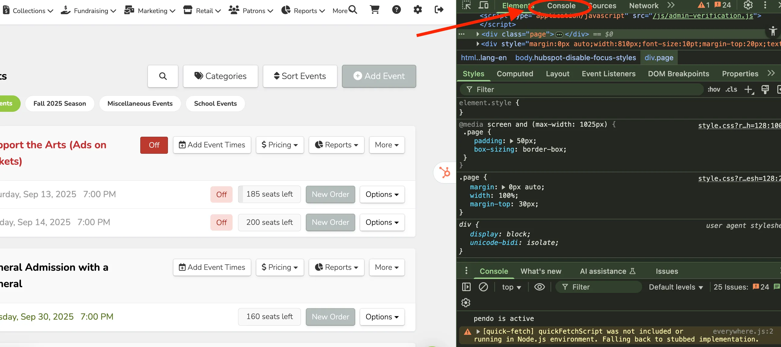Click the 185 seats left indicator
Screen dimensions: 781x347
click(x=269, y=194)
